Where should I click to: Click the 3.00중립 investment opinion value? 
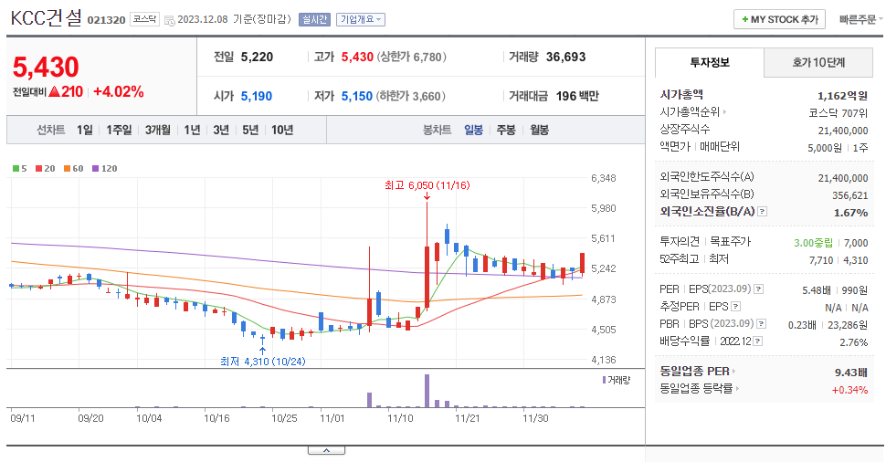click(x=813, y=243)
